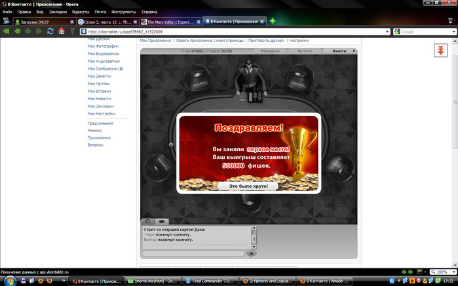This screenshot has width=458, height=286.
Task: Open the save floppy quick launch icon
Action: (24, 281)
